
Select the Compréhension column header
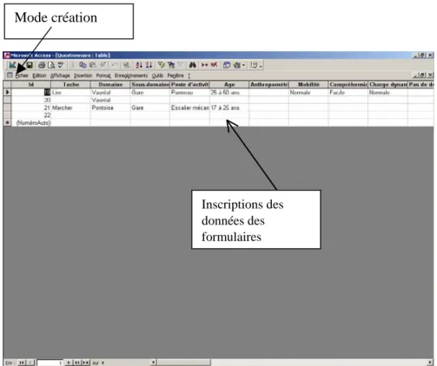tap(348, 84)
